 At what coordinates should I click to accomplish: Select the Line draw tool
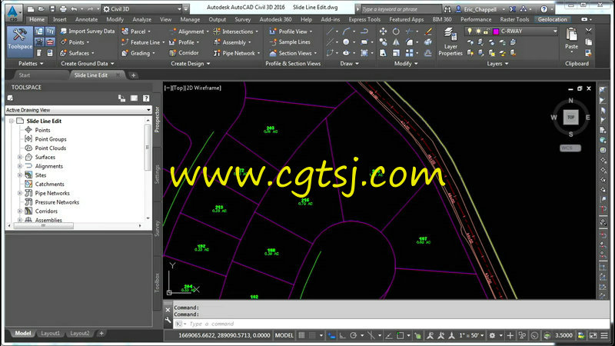[x=330, y=32]
